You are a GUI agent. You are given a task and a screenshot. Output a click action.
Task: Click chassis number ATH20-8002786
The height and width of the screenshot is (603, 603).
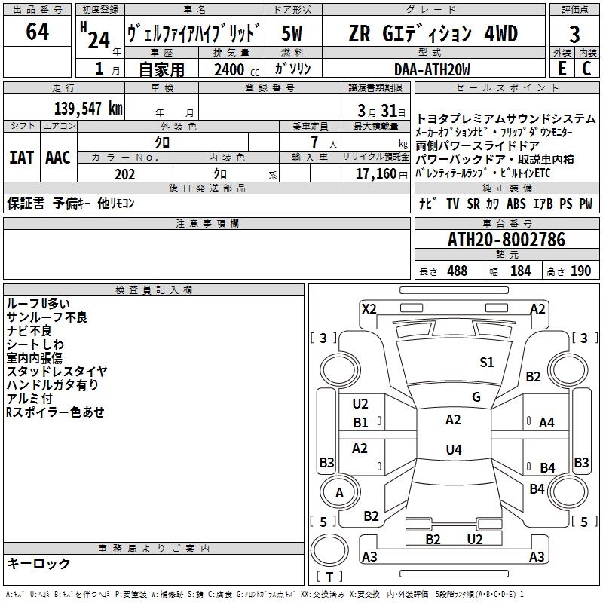pyautogui.click(x=506, y=240)
